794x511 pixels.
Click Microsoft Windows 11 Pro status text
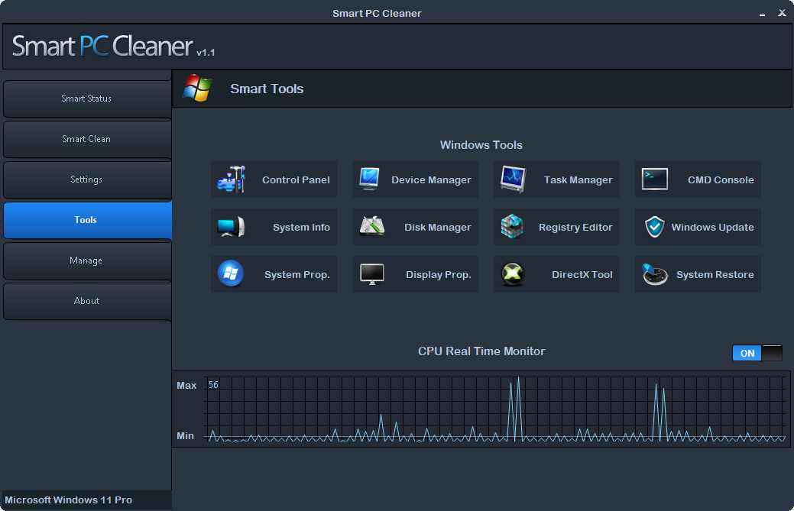click(68, 500)
